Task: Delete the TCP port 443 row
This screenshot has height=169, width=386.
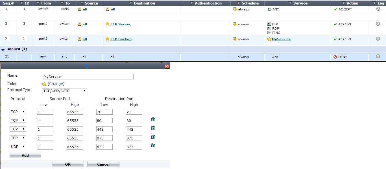Action: click(x=153, y=128)
